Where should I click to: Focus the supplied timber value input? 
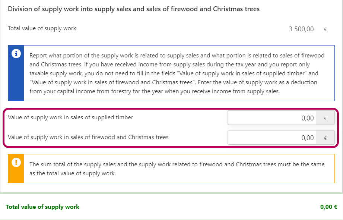[x=272, y=118]
